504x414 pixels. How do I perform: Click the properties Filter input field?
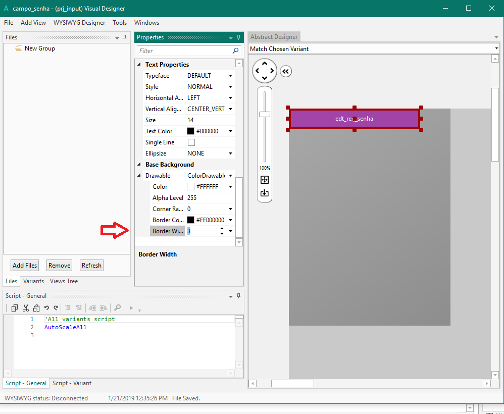pos(184,51)
